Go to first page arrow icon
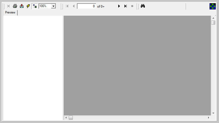The image size is (219, 123). (67, 6)
